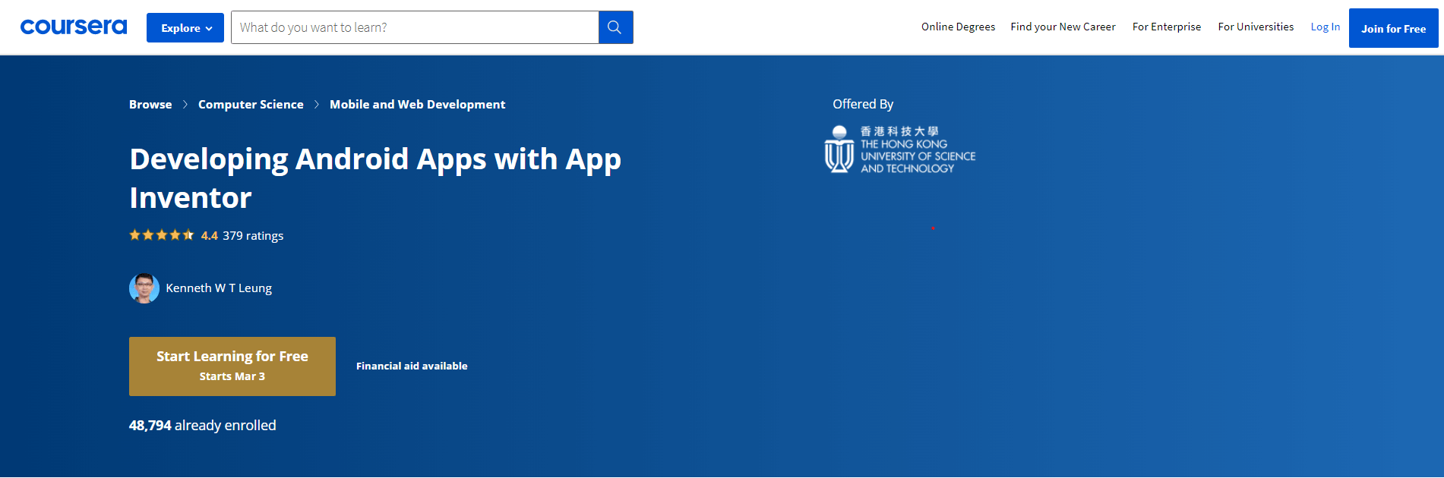Screen dimensions: 1444x478
Task: Click the 4.4 rating score
Action: (x=209, y=236)
